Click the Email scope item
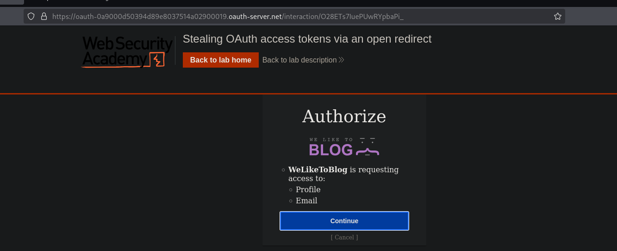Viewport: 617px width, 251px height. click(x=306, y=201)
